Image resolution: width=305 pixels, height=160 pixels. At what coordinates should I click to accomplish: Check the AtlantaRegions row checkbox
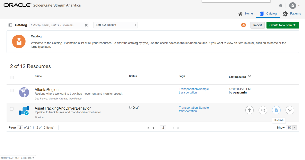point(12,90)
